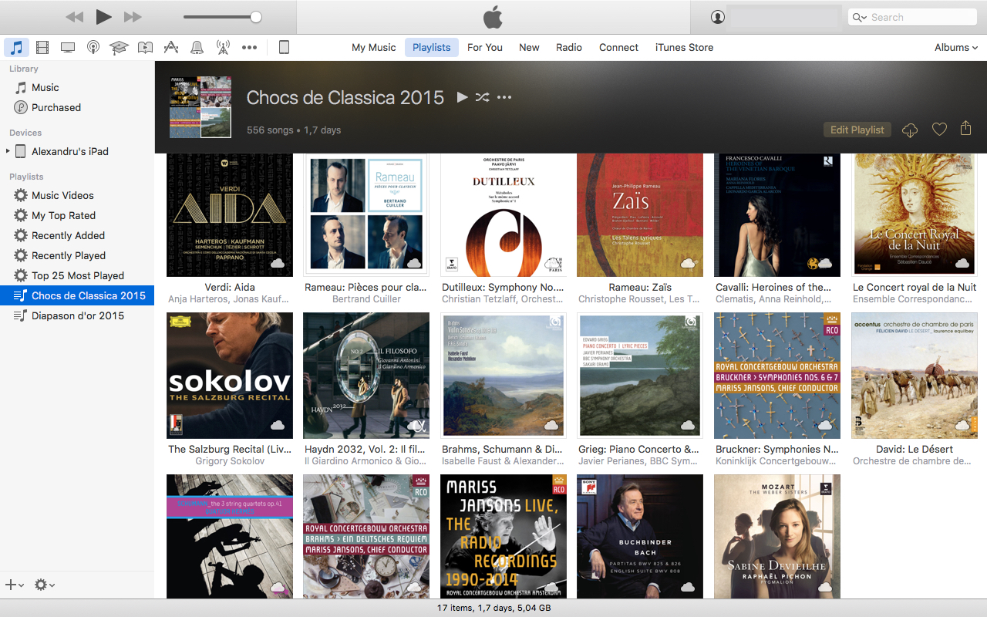Open the Verdi: Aida album cover
The image size is (987, 617).
230,214
